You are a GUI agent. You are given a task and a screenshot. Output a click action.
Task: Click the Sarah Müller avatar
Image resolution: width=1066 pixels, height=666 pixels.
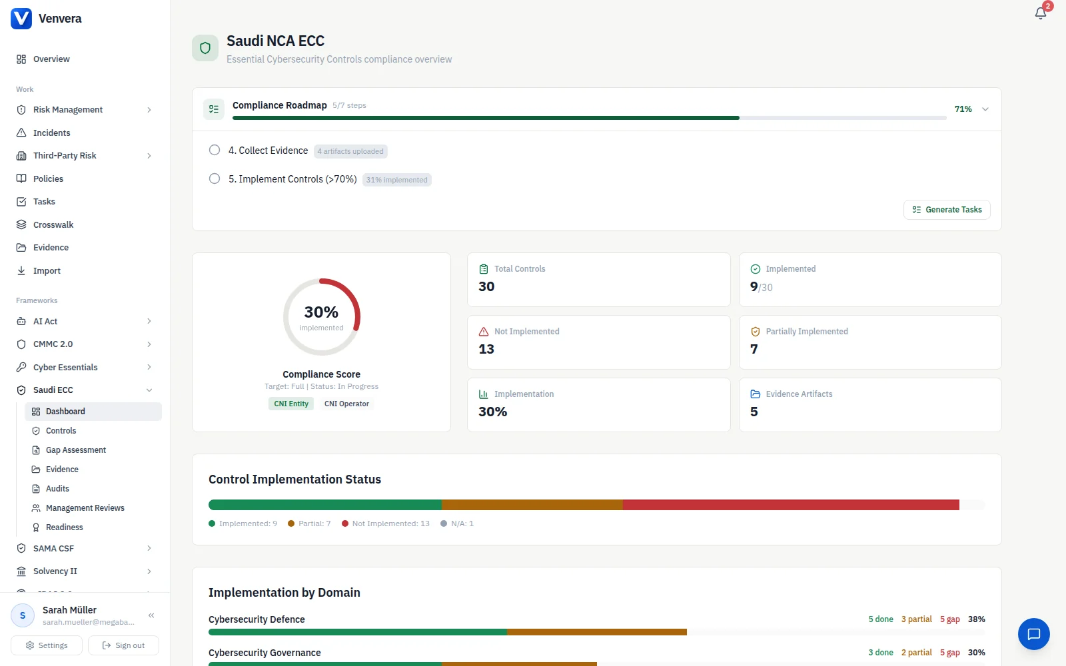[x=23, y=615]
